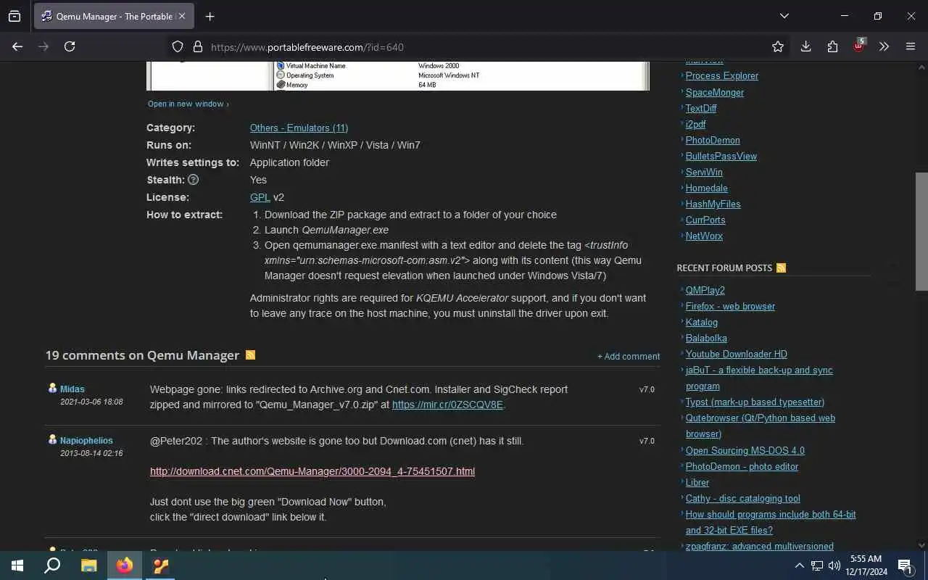Open SpaceMonger sidebar link
The image size is (928, 580).
[x=715, y=92]
